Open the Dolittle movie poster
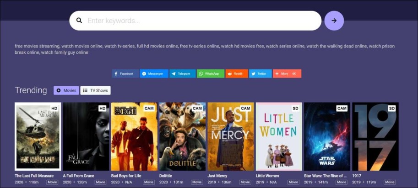This screenshot has width=418, height=188. pyautogui.click(x=182, y=136)
